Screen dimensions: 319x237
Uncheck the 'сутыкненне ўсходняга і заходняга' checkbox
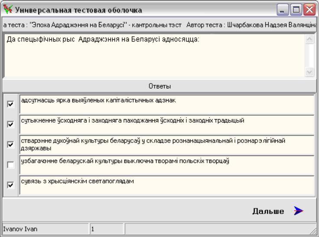[x=10, y=124]
